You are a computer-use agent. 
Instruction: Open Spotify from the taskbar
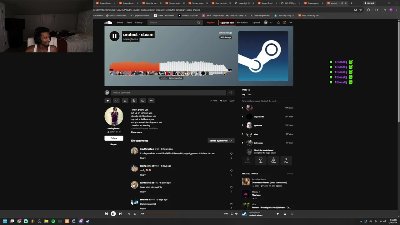pyautogui.click(x=53, y=221)
